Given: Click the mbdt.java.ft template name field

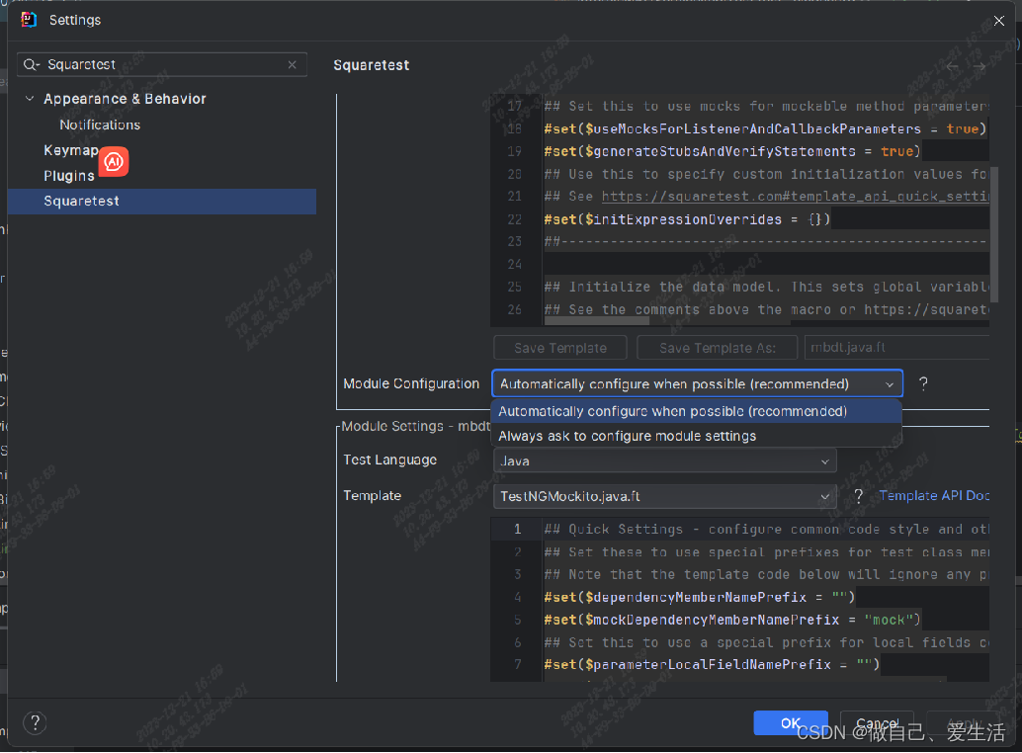Looking at the screenshot, I should pos(896,348).
